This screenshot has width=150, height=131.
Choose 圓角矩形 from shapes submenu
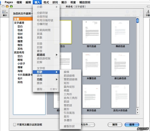(70, 87)
